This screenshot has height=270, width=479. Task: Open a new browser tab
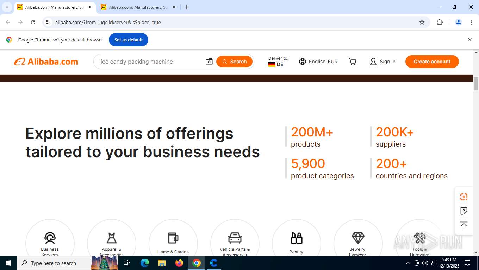pyautogui.click(x=187, y=7)
